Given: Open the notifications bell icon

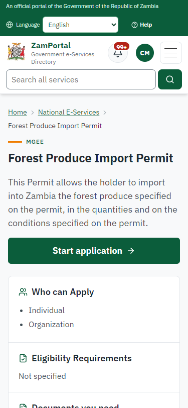Looking at the screenshot, I should [118, 53].
